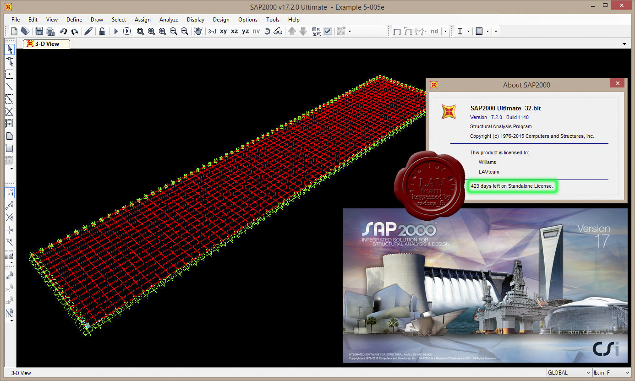Open the toolbar overflow arrow at far right
This screenshot has width=635, height=381.
pyautogui.click(x=496, y=32)
